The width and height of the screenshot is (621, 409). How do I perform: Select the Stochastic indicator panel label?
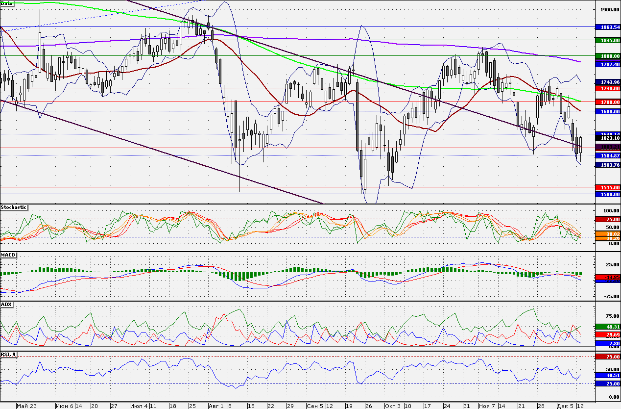click(14, 207)
